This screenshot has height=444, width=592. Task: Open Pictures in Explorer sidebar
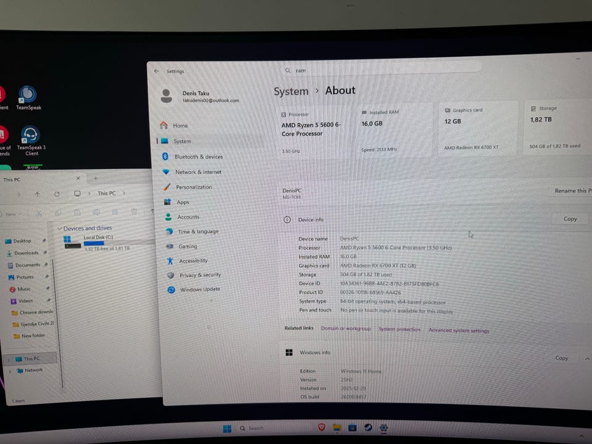click(25, 277)
